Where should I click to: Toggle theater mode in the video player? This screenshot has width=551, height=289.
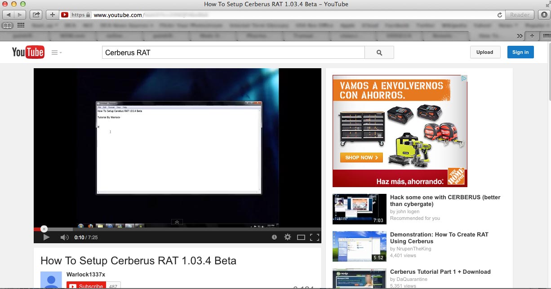pyautogui.click(x=301, y=237)
